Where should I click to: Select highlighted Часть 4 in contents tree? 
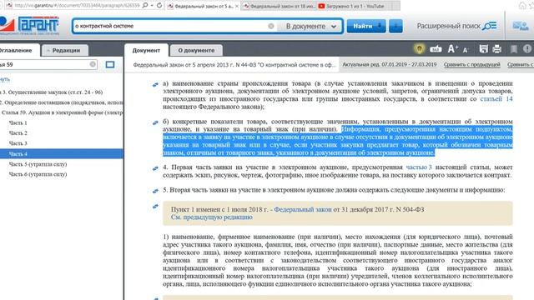click(x=61, y=153)
